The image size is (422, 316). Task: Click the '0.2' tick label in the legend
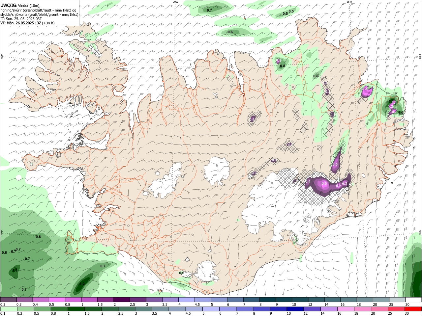coord(3,304)
